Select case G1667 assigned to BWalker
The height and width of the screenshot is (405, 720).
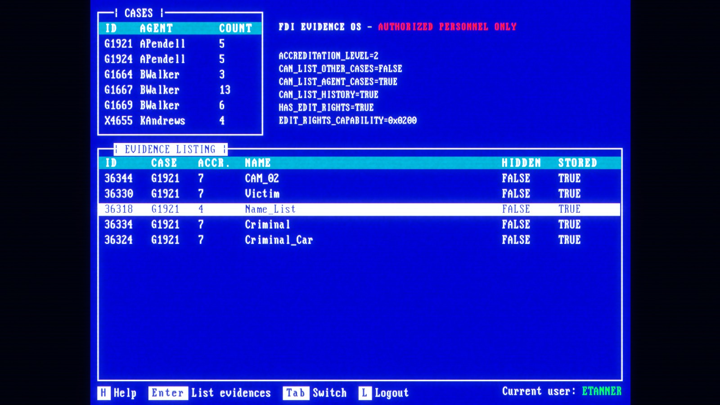[118, 90]
